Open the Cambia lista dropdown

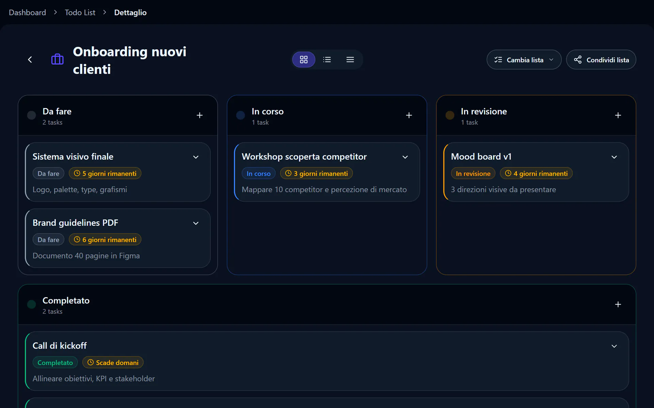click(x=524, y=60)
